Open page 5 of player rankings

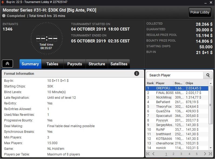(197, 154)
